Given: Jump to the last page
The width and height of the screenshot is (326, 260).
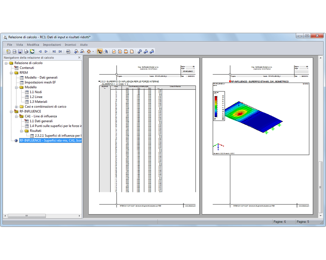Looking at the screenshot, I should click(x=60, y=51).
